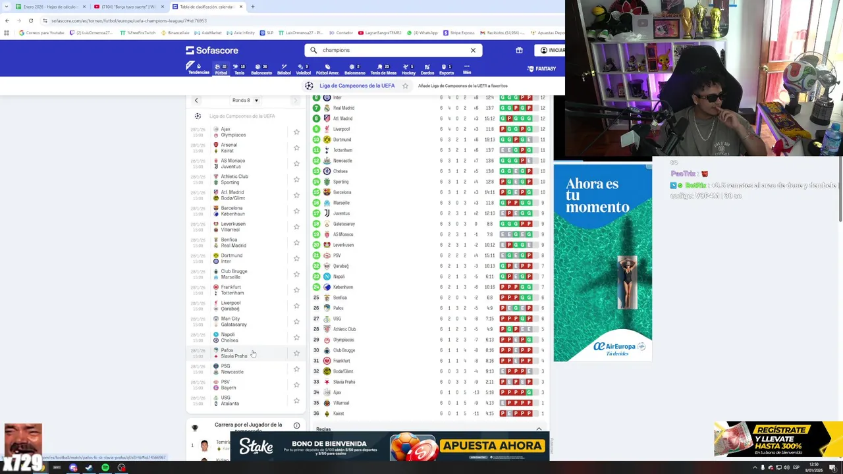Screen dimensions: 843x474
Task: Open the Air Europa advertisement
Action: coord(603,263)
